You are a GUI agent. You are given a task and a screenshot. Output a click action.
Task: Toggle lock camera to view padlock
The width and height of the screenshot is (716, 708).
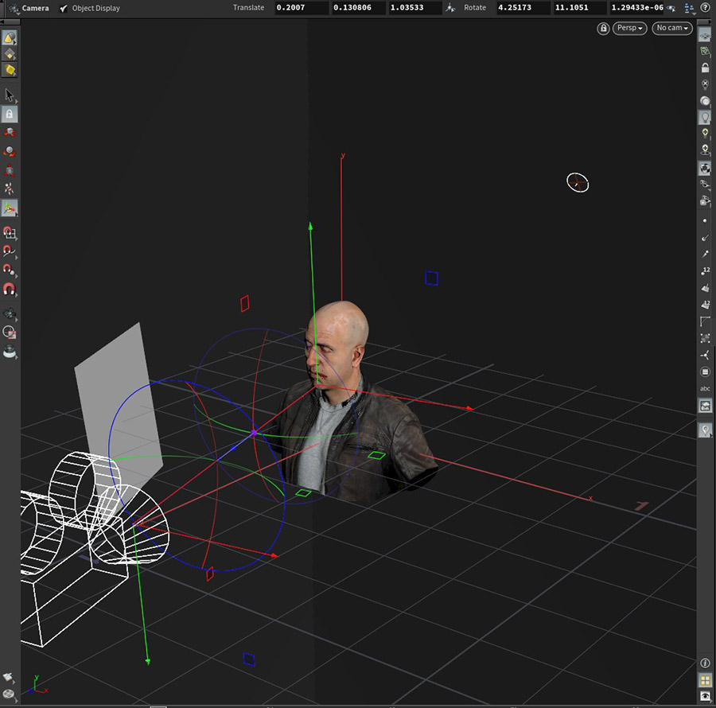tap(705, 68)
